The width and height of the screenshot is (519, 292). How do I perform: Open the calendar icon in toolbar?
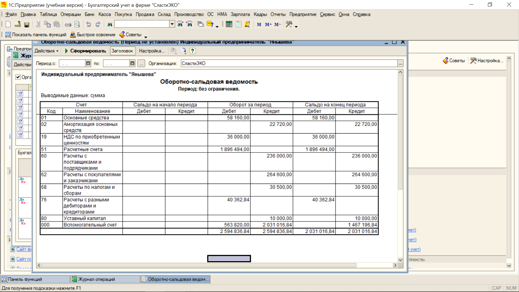click(238, 24)
